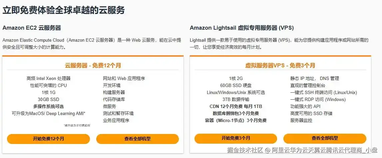Click the 数据库捆绑包3个月免费 line
This screenshot has width=382, height=158.
[x=235, y=113]
